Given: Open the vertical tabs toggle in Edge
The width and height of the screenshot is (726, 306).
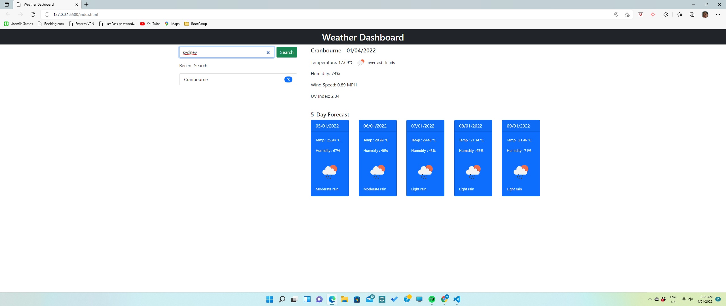Looking at the screenshot, I should tap(7, 4).
